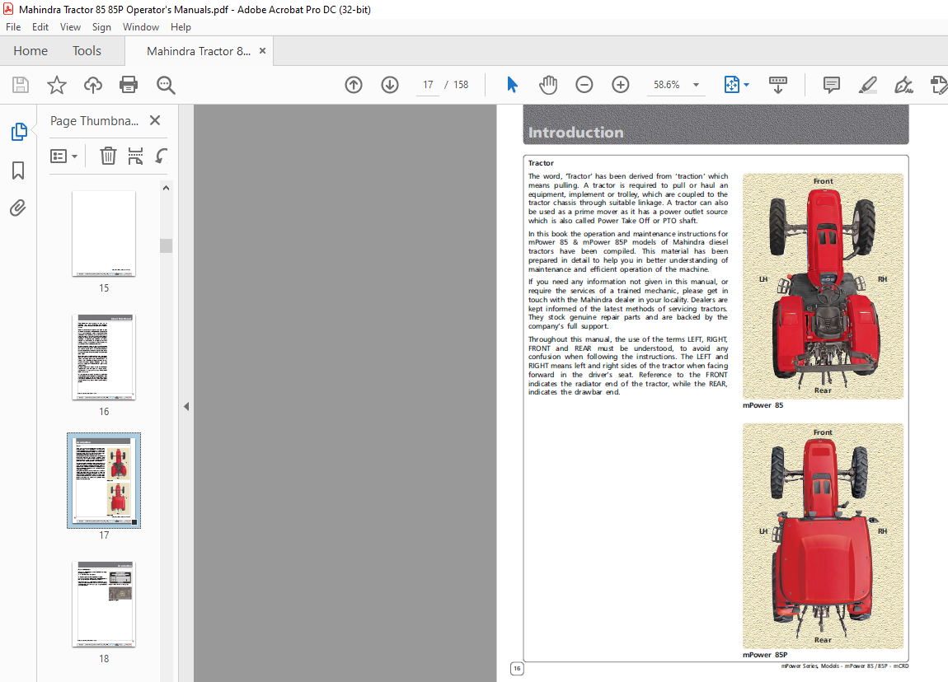Screen dimensions: 948x682
Task: Close the Mahindra Tractor document tab
Action: [262, 51]
